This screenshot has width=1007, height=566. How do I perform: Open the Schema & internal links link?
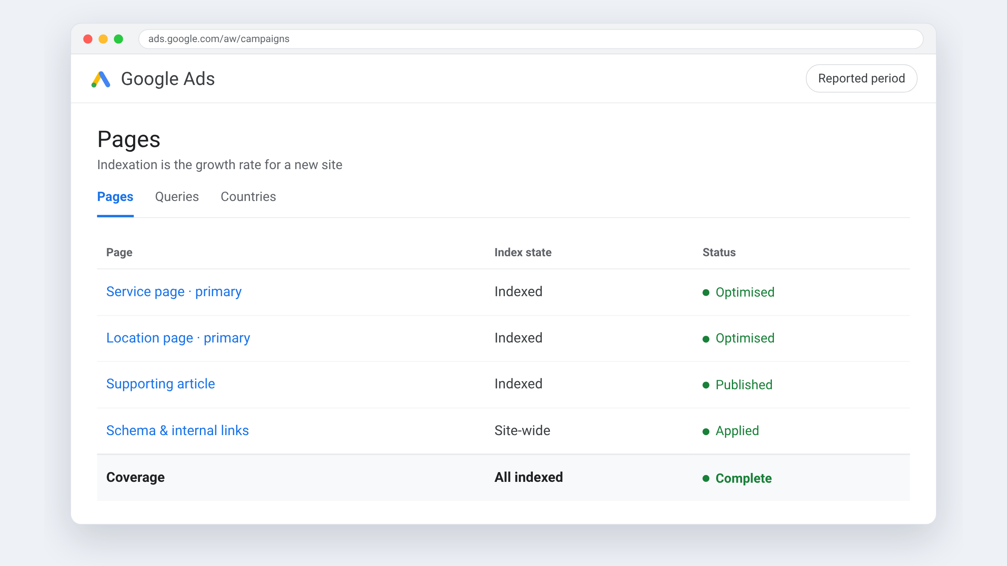[177, 431]
